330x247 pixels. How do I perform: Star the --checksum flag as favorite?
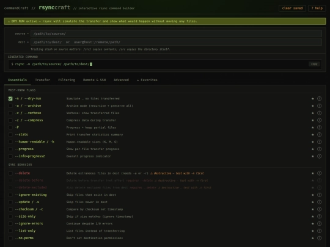[x=312, y=209]
